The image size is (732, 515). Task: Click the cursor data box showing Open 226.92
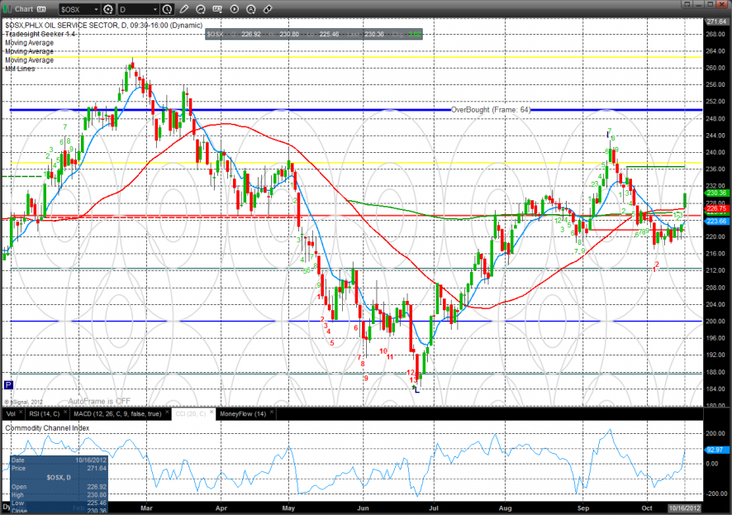point(59,484)
